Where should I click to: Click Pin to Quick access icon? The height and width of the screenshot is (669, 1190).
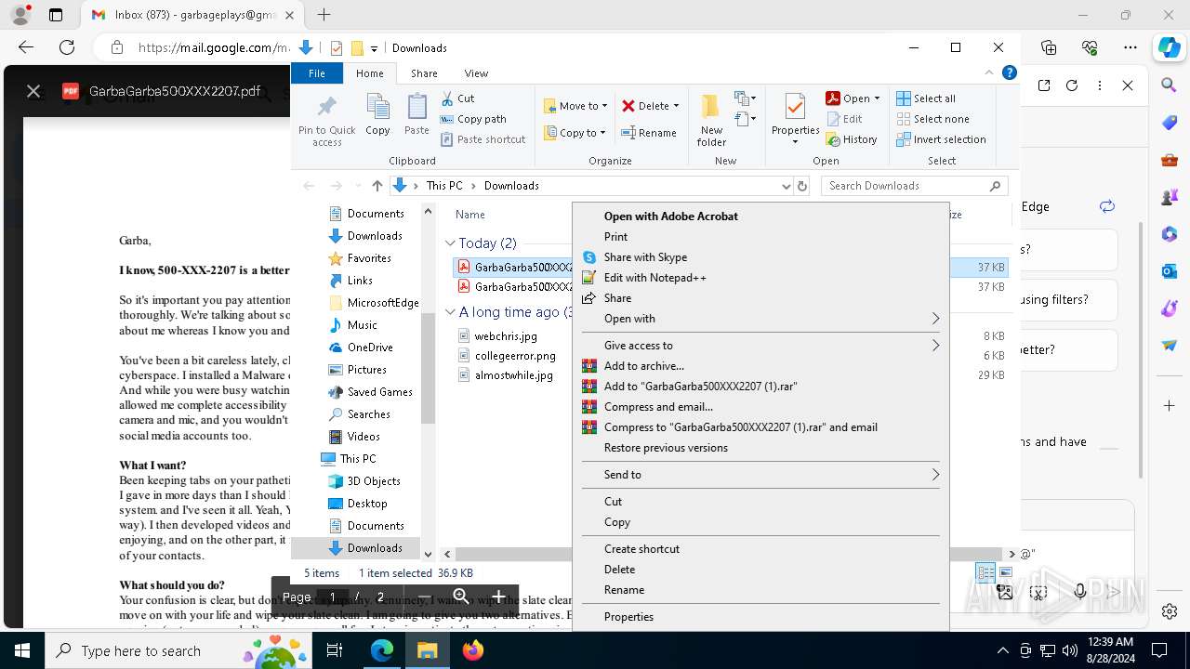point(326,119)
